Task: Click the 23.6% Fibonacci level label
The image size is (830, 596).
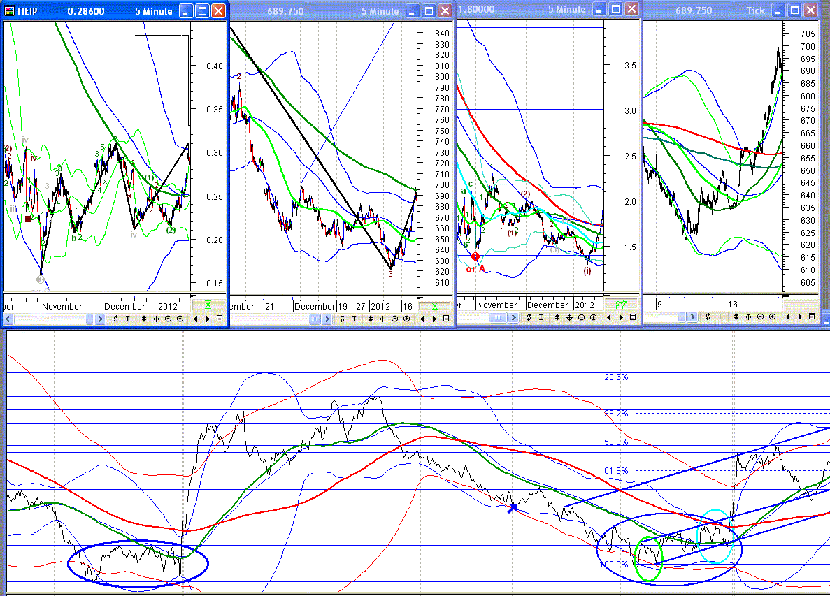Action: click(x=616, y=377)
